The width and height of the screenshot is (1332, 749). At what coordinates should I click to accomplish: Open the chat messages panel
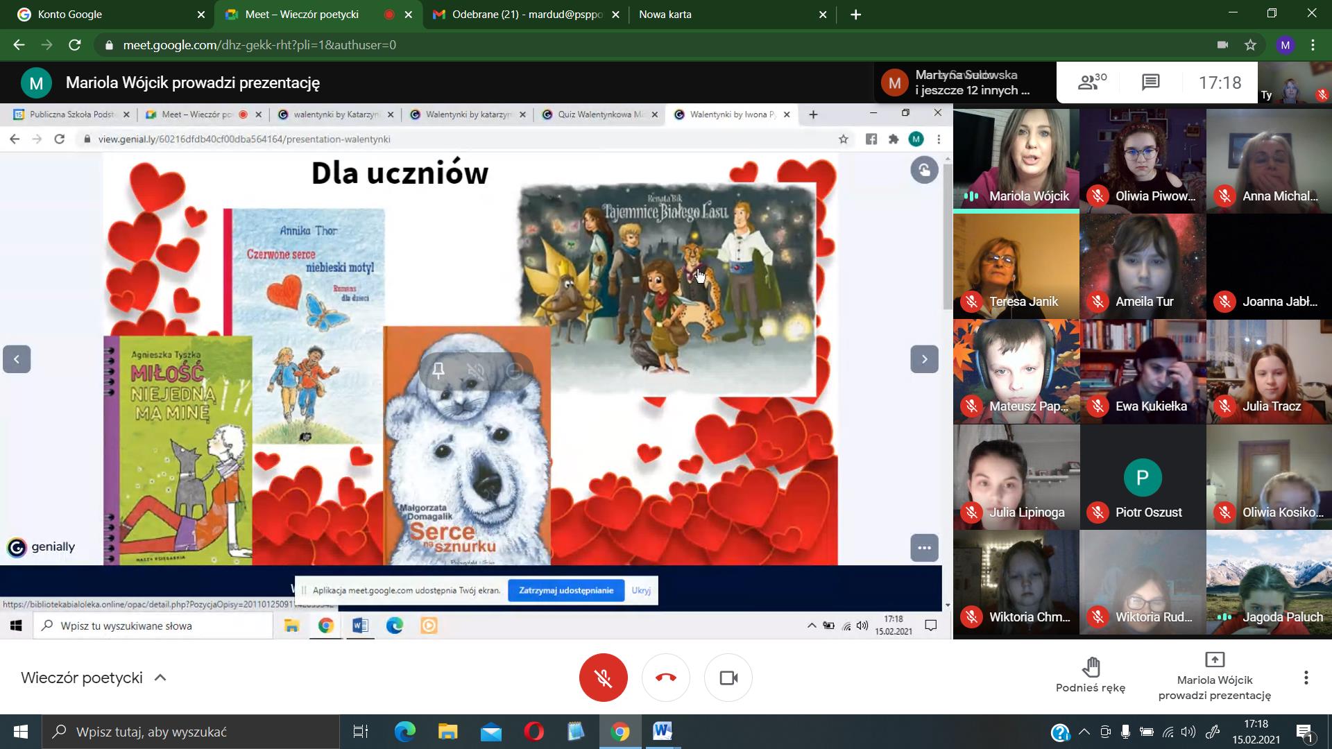click(1150, 83)
